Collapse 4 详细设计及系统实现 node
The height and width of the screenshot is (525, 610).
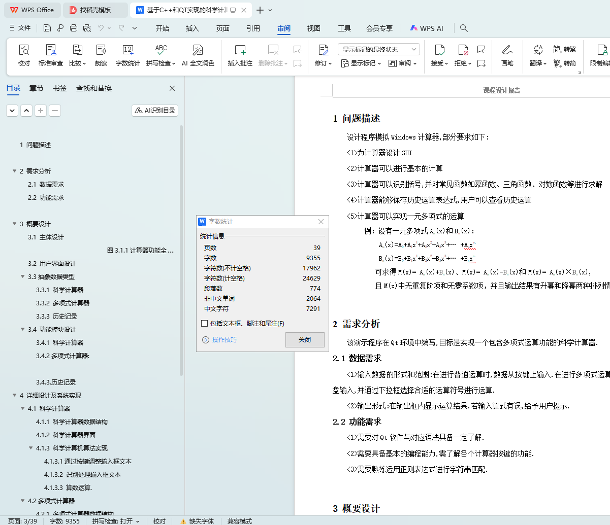coord(15,396)
